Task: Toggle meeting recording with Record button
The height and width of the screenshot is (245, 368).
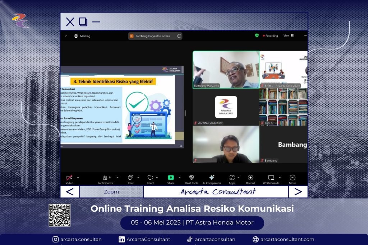Action: (x=250, y=178)
